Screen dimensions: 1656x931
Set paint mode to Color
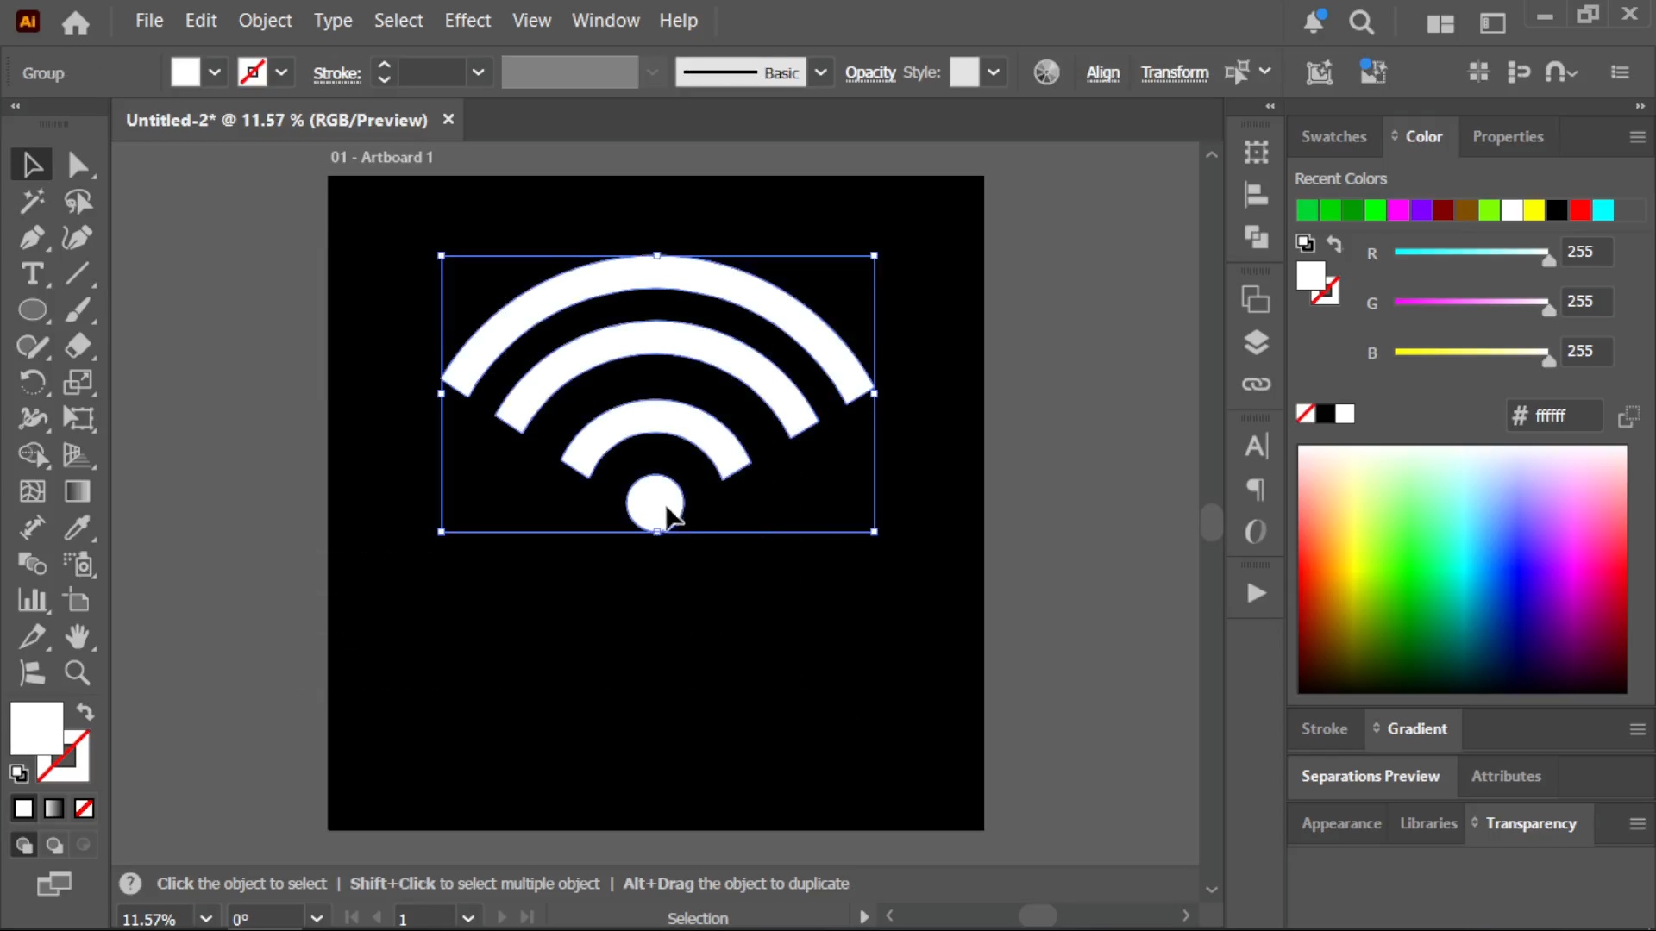click(23, 809)
